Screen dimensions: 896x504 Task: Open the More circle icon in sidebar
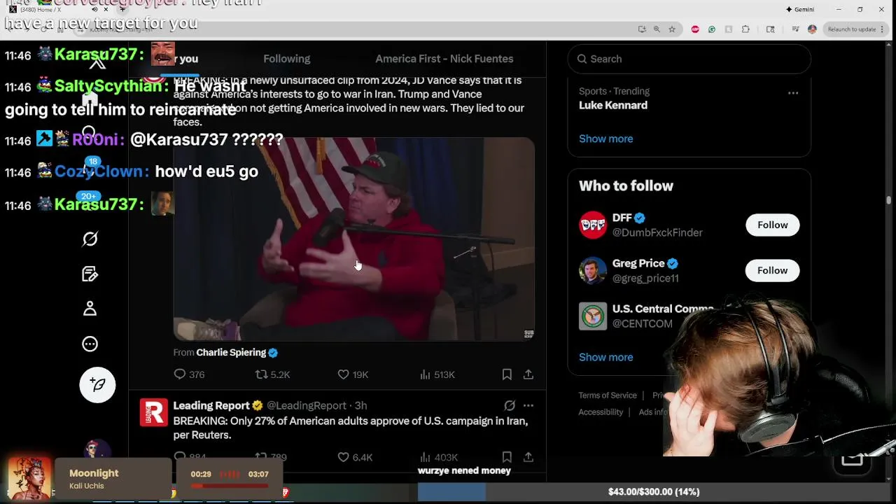coord(90,344)
